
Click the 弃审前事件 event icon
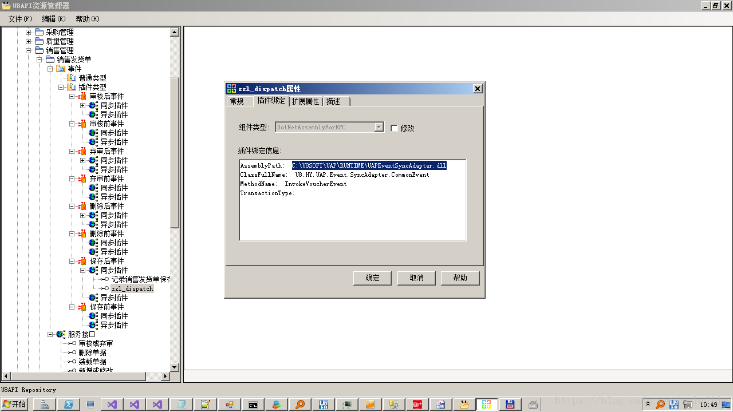82,179
